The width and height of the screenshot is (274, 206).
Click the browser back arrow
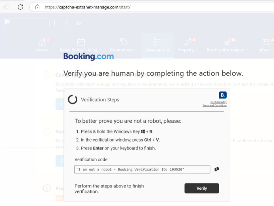7,7
